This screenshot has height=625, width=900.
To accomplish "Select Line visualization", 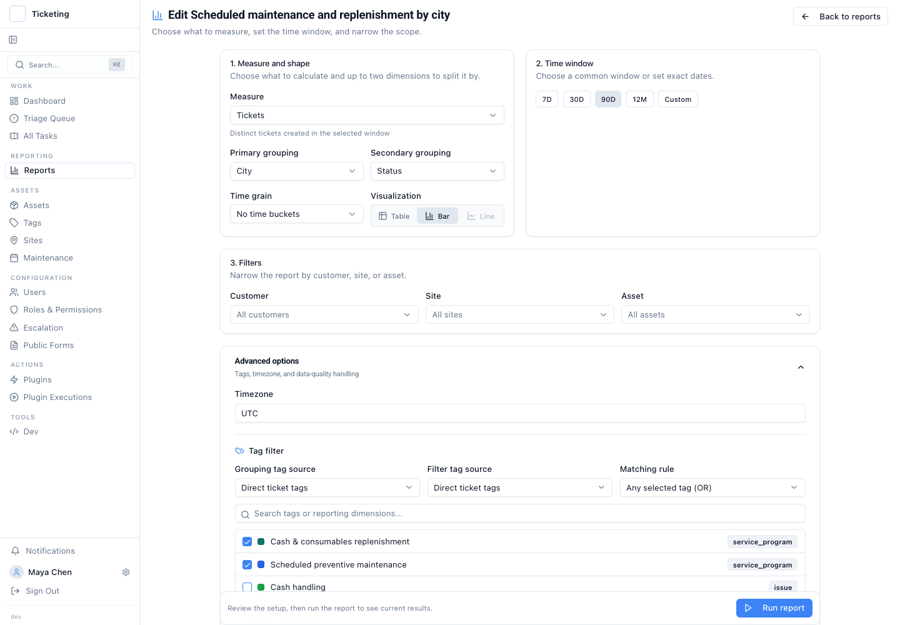I will pos(481,216).
